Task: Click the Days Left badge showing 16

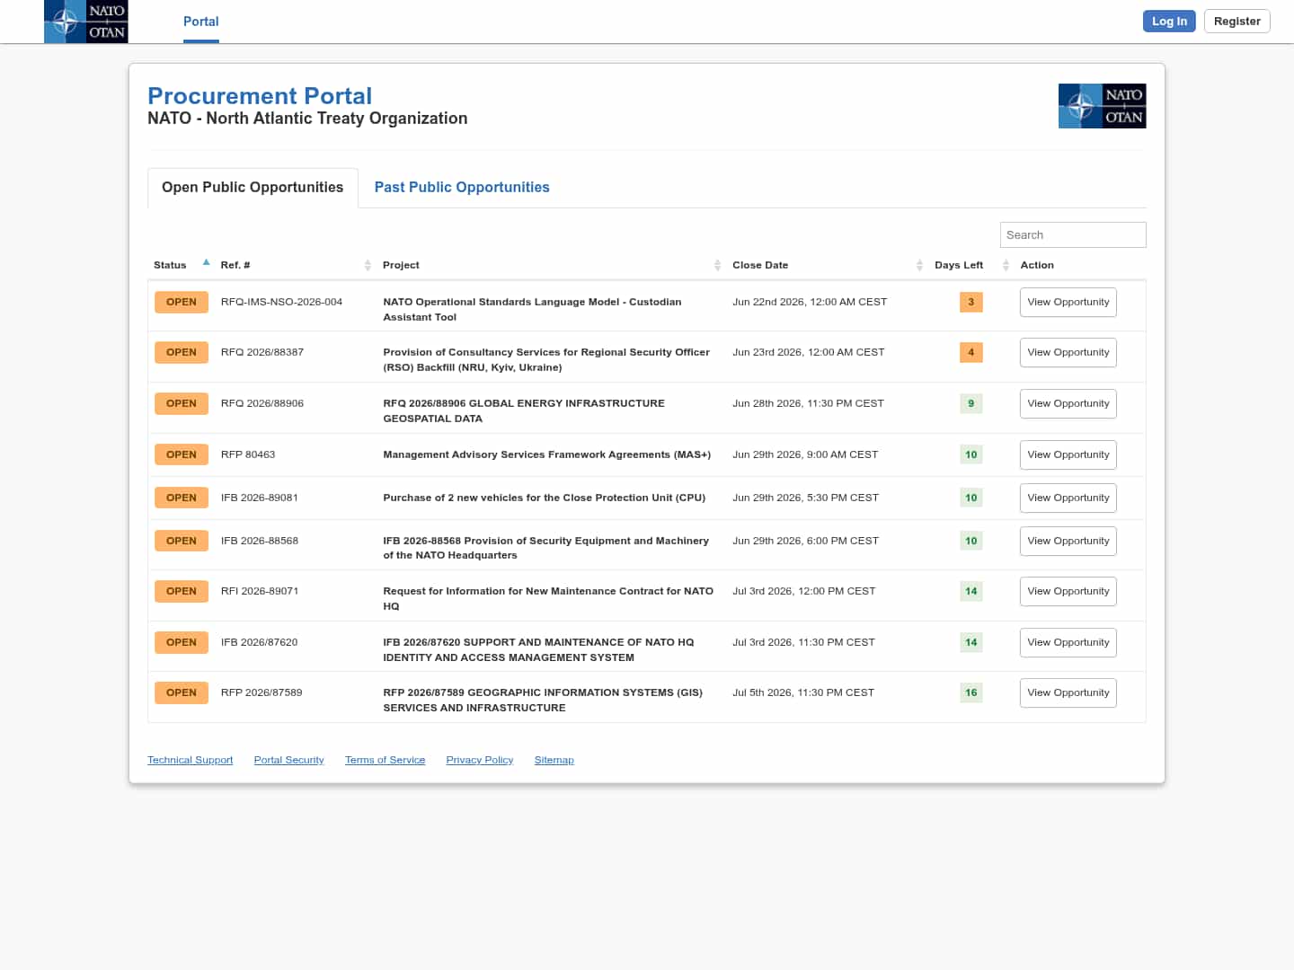Action: 970,693
